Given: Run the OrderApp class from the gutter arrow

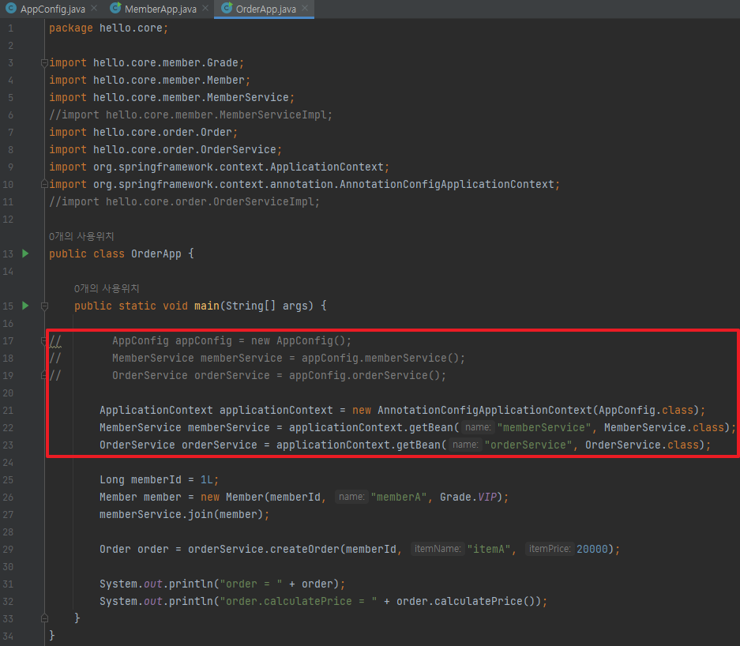Looking at the screenshot, I should (x=25, y=254).
